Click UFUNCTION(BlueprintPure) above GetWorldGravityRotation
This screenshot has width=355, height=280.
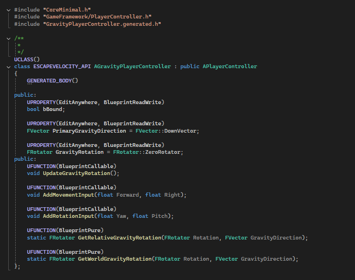click(x=65, y=252)
